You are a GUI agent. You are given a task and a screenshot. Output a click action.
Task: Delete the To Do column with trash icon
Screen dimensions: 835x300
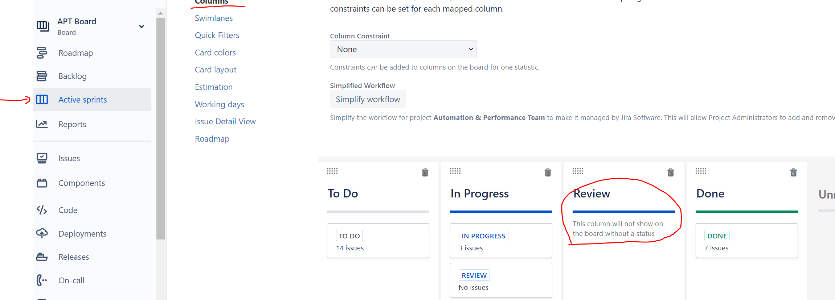(425, 172)
